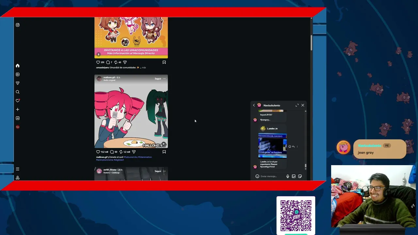Viewport: 418px width, 235px height.
Task: Go back in the Navizukulento chat
Action: pos(254,105)
